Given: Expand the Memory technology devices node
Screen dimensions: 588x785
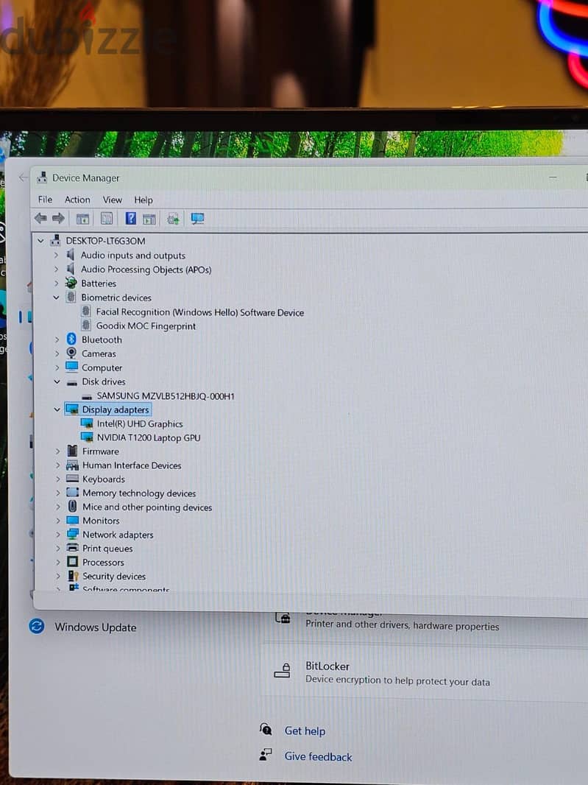Looking at the screenshot, I should tap(57, 493).
